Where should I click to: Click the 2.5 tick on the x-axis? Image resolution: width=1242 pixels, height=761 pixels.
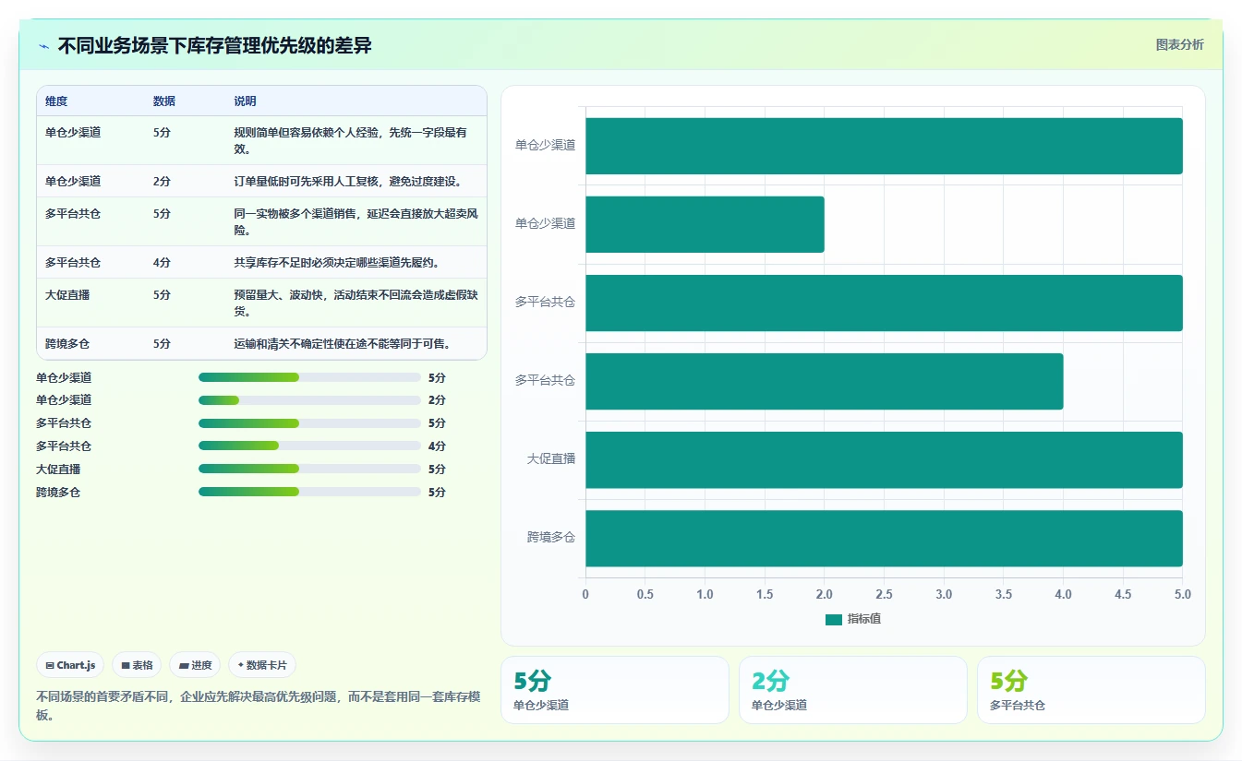pos(884,594)
